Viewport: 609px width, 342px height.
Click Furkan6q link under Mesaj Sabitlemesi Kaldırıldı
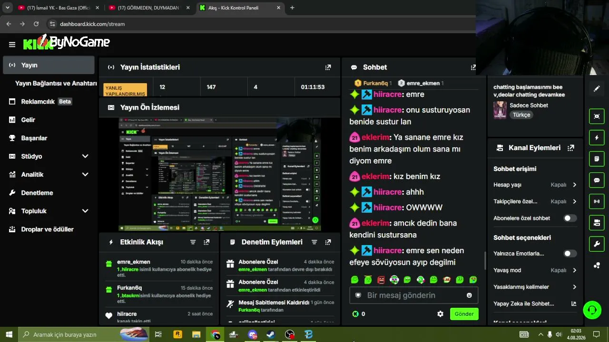[x=249, y=310]
